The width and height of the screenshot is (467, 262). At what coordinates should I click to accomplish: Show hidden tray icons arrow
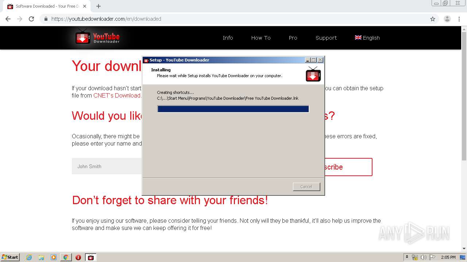point(407,257)
